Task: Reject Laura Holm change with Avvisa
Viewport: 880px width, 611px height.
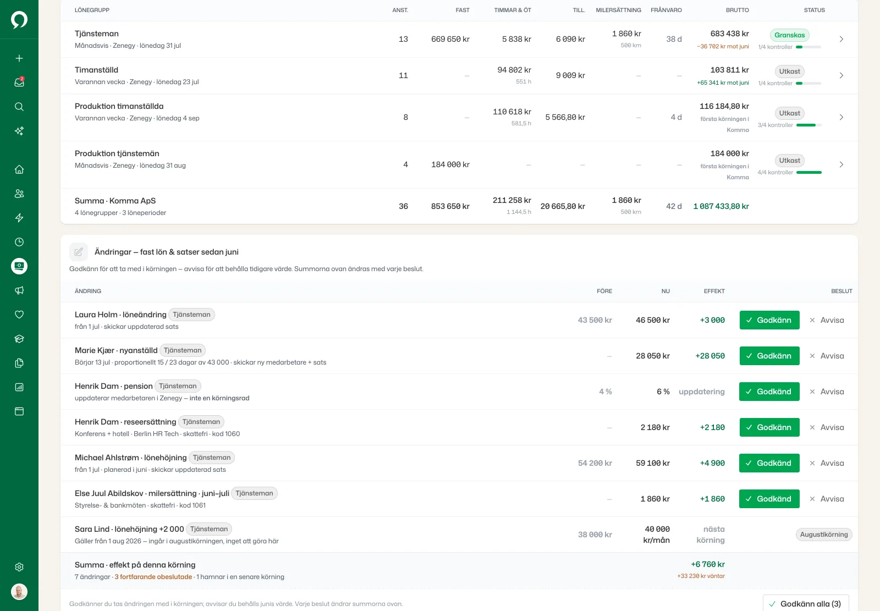Action: coord(827,320)
